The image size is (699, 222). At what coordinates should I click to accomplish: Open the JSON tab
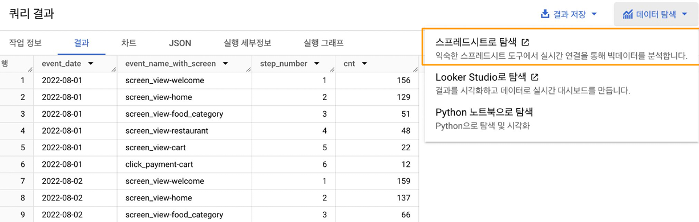tap(180, 43)
